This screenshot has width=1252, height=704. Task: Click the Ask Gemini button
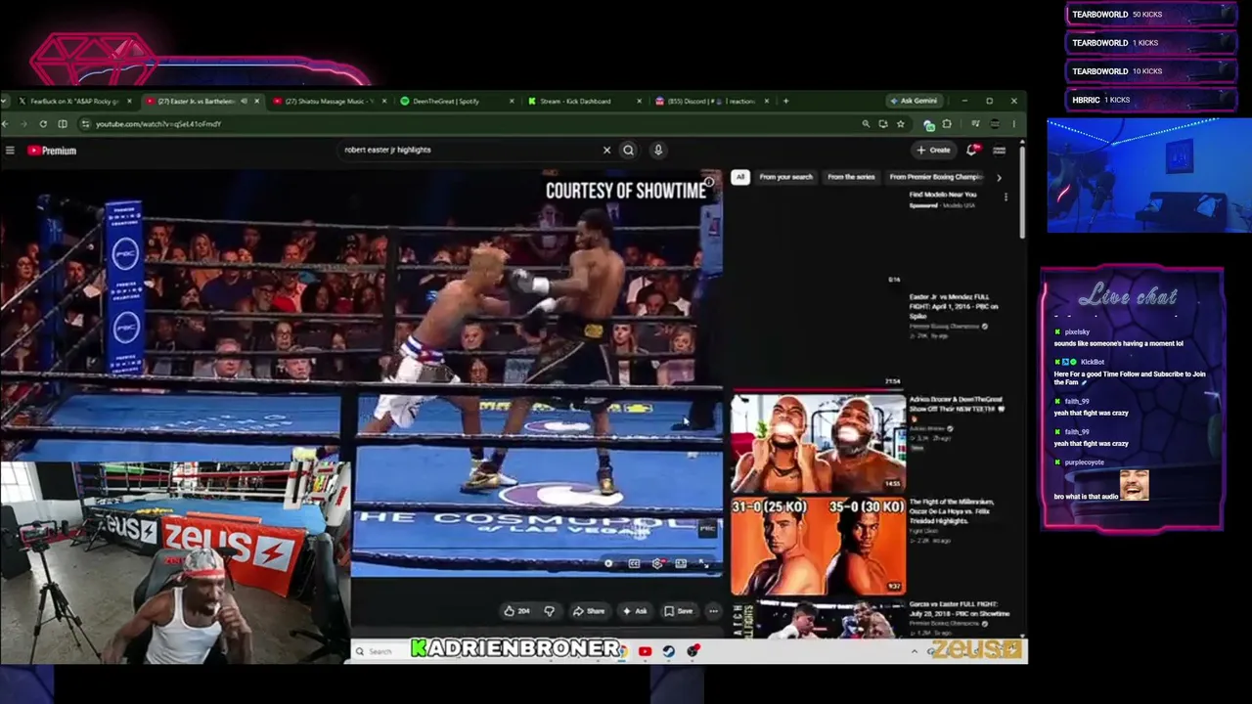point(914,101)
